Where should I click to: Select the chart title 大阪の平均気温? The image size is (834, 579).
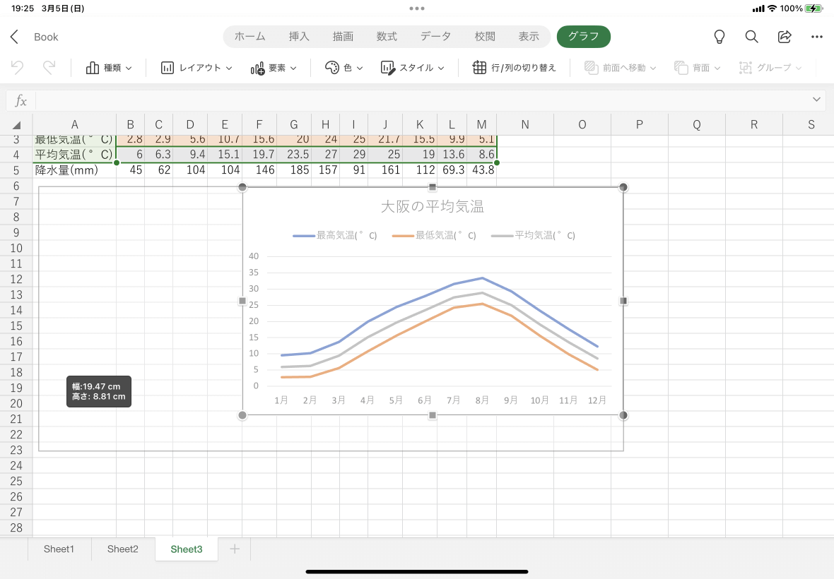click(433, 206)
